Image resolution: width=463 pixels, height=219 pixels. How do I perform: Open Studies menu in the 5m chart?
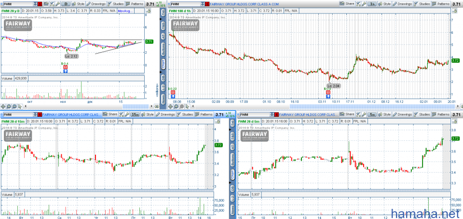click(422, 114)
